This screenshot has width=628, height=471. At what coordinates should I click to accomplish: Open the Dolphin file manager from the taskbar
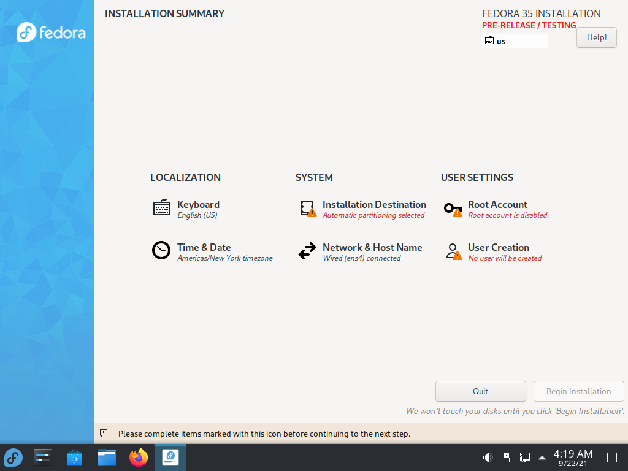(x=107, y=458)
